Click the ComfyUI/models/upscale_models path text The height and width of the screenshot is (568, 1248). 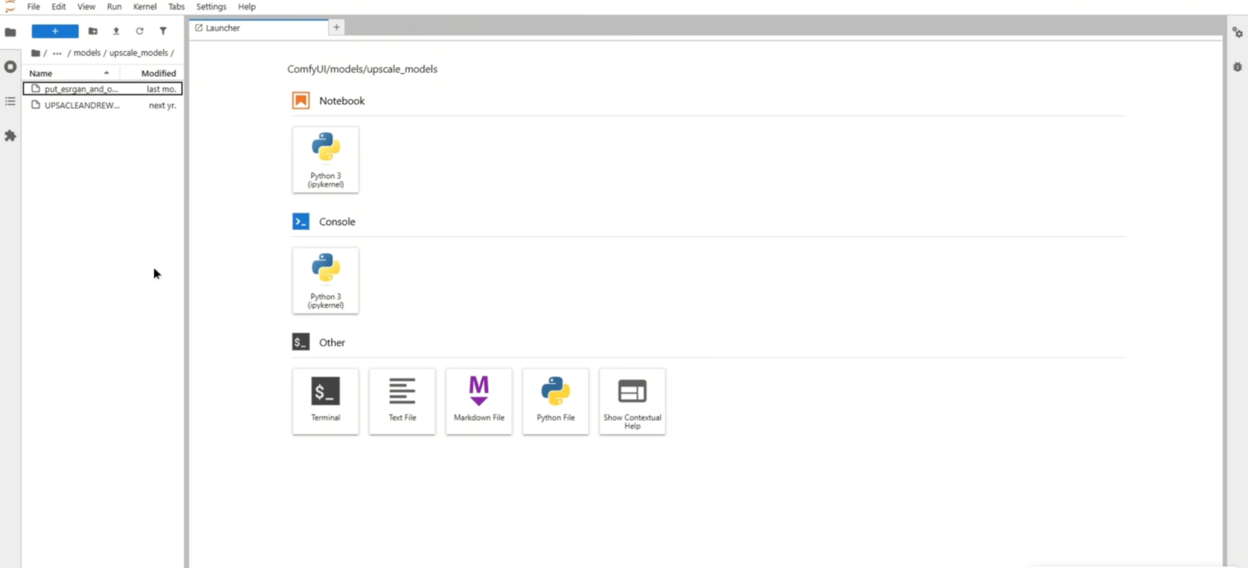(x=362, y=69)
